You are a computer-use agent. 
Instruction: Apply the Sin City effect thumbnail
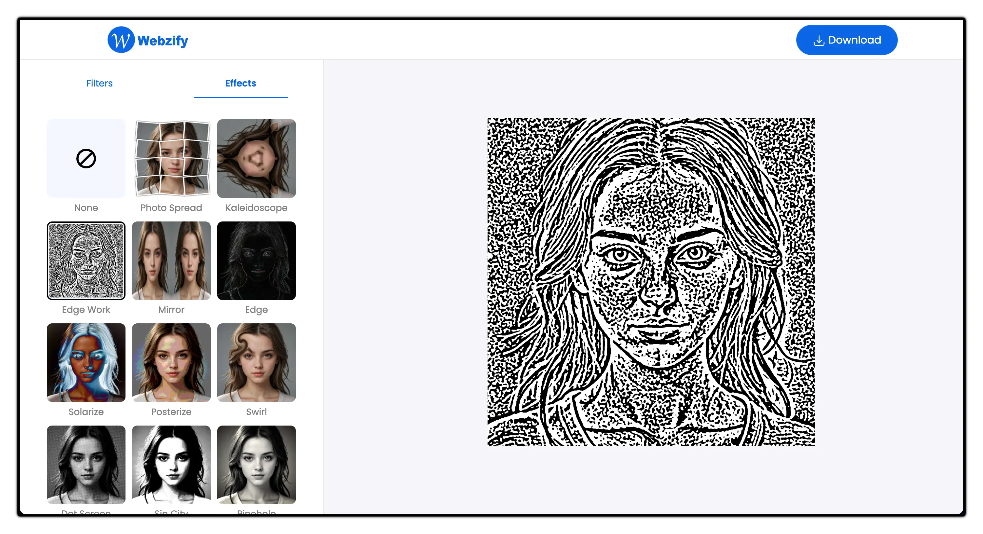[171, 465]
